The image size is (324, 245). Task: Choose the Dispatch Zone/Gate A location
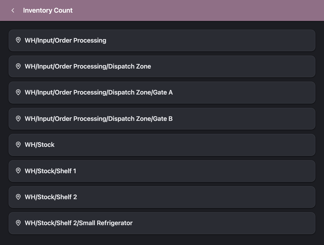[162, 93]
